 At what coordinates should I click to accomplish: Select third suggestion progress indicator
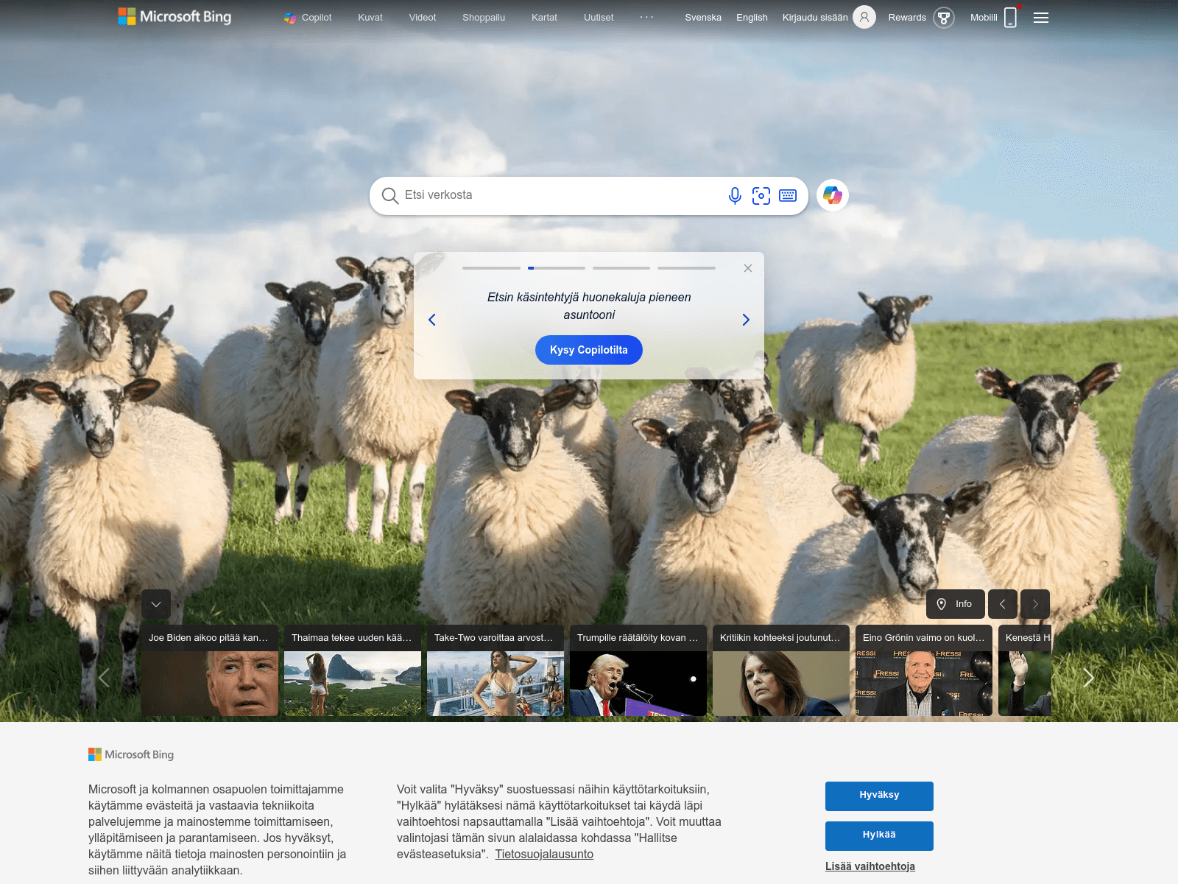[621, 268]
